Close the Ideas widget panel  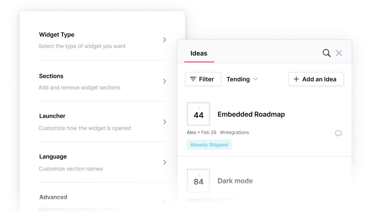point(339,53)
